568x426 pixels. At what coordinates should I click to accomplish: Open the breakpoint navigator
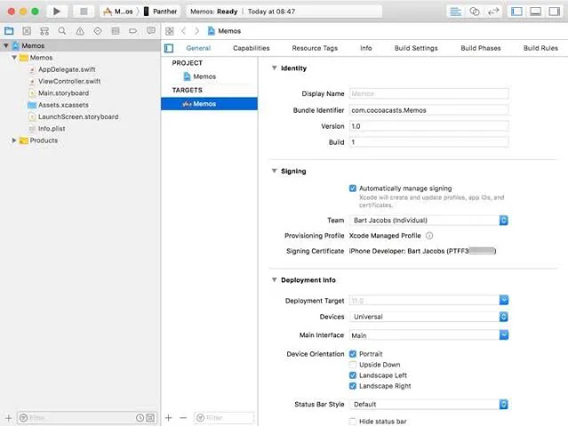point(133,31)
